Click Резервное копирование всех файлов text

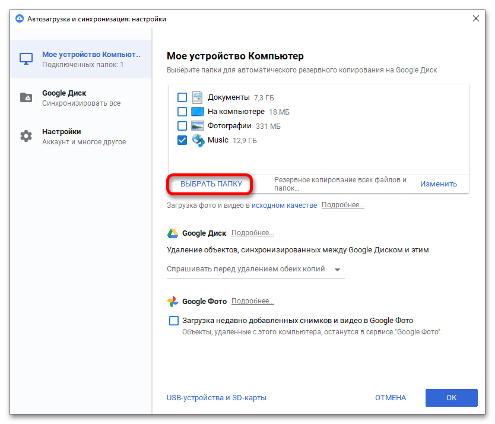(340, 184)
